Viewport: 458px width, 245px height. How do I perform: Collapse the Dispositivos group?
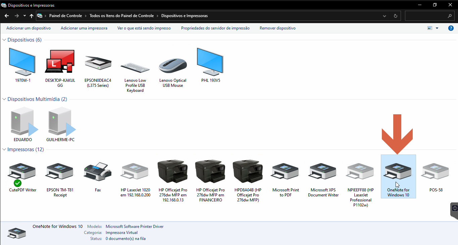(4, 40)
